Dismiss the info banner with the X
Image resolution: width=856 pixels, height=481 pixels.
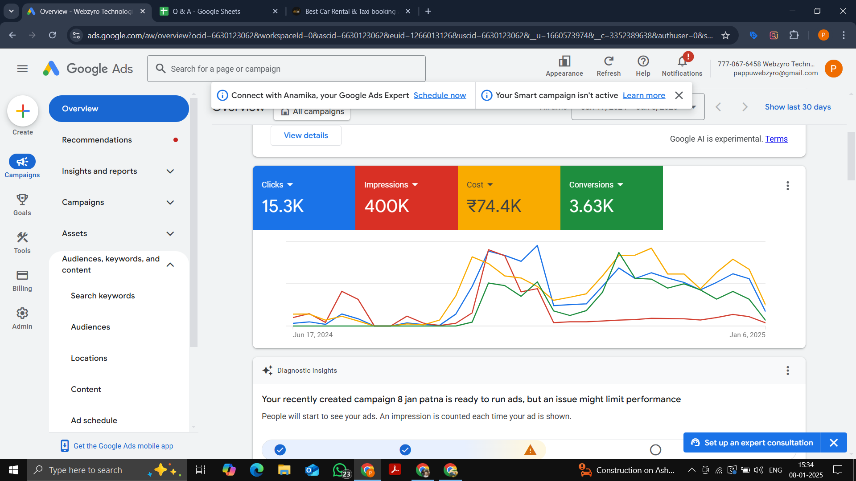click(679, 95)
